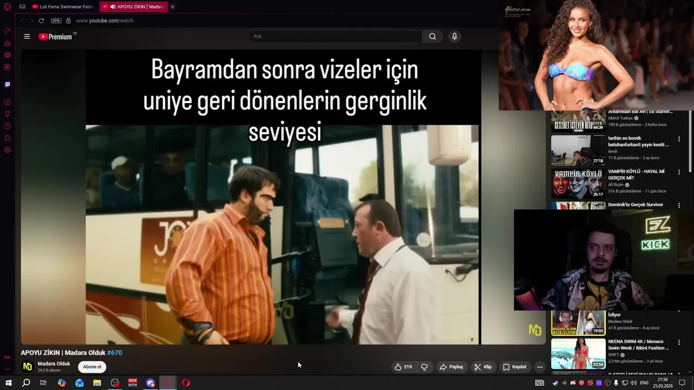Click the search magnifier button
Viewport: 694px width, 390px height.
pos(432,36)
